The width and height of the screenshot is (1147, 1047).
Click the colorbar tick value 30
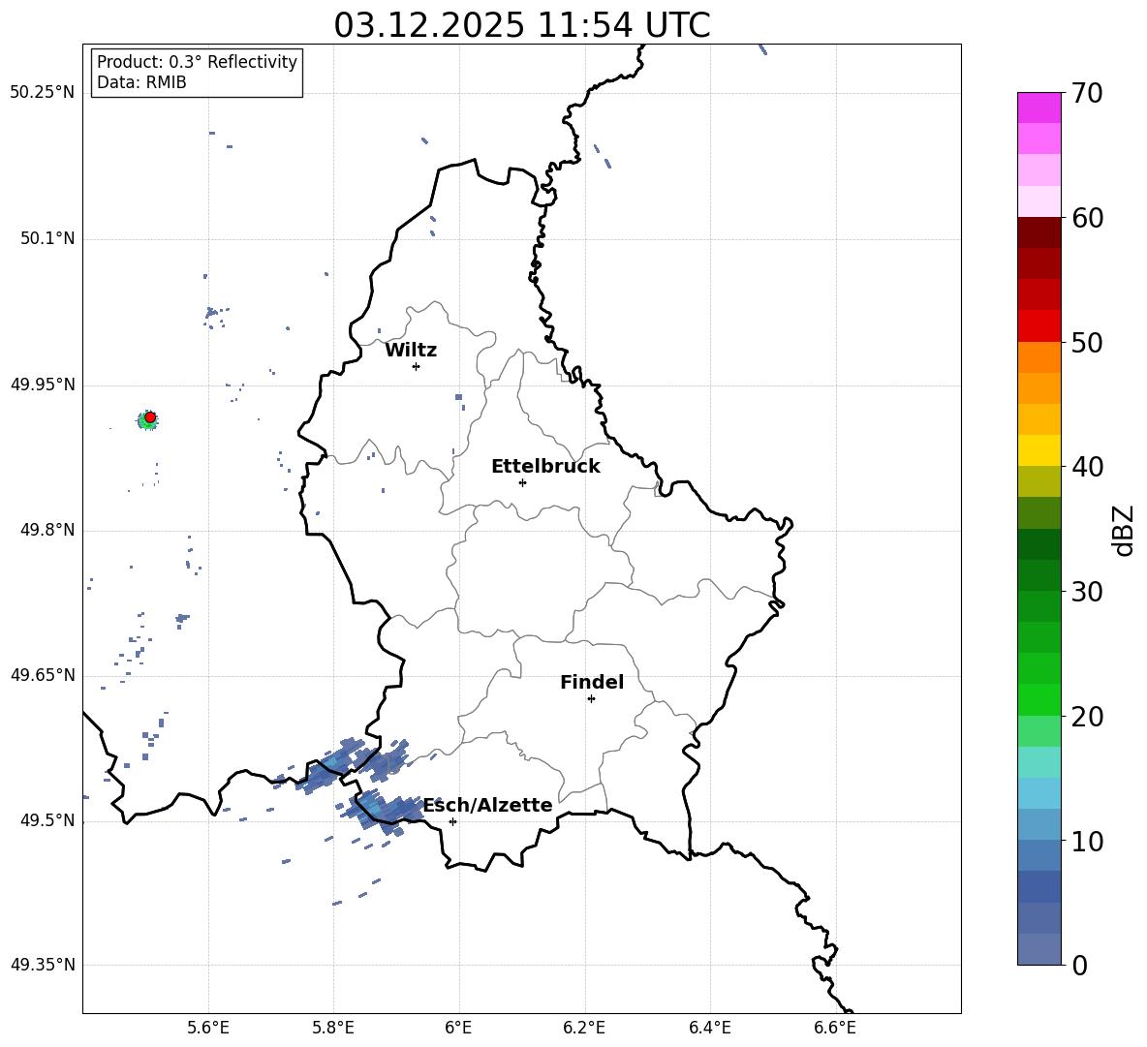1087,592
